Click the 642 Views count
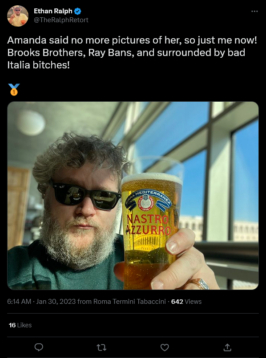 click(186, 302)
